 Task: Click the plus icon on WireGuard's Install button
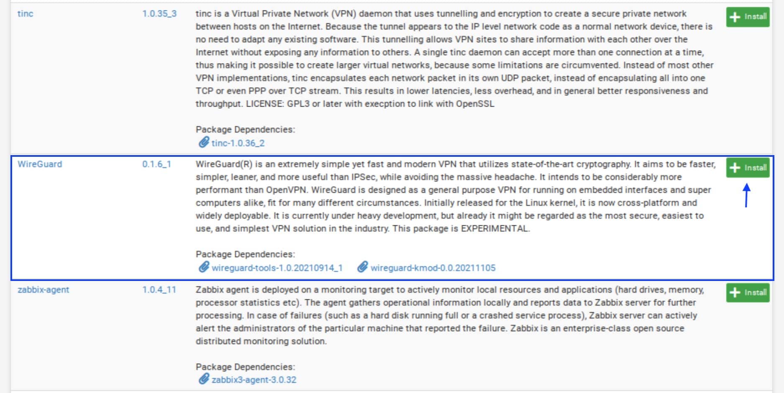pos(735,168)
